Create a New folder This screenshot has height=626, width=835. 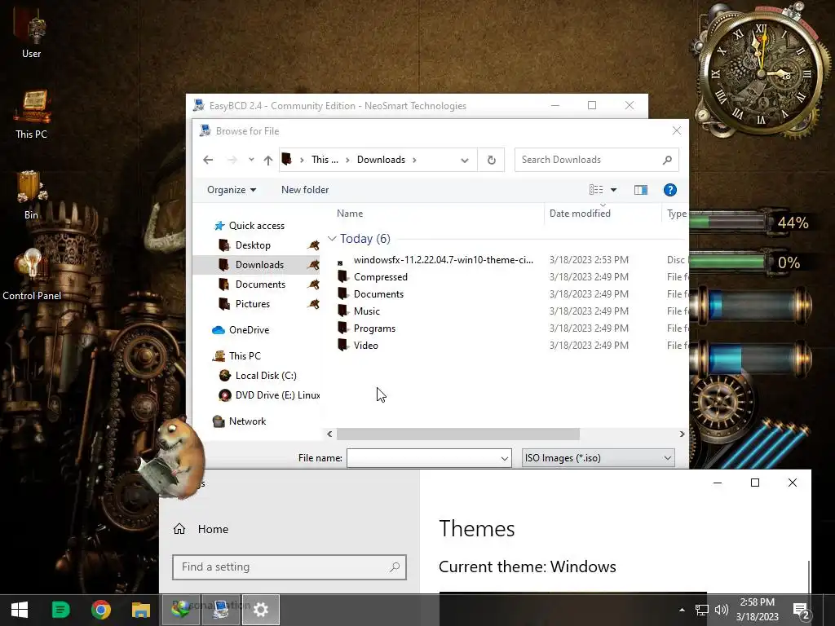click(x=305, y=190)
